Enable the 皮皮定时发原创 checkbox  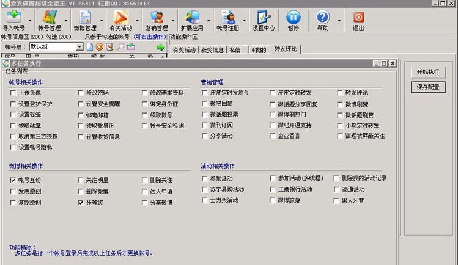(x=204, y=93)
